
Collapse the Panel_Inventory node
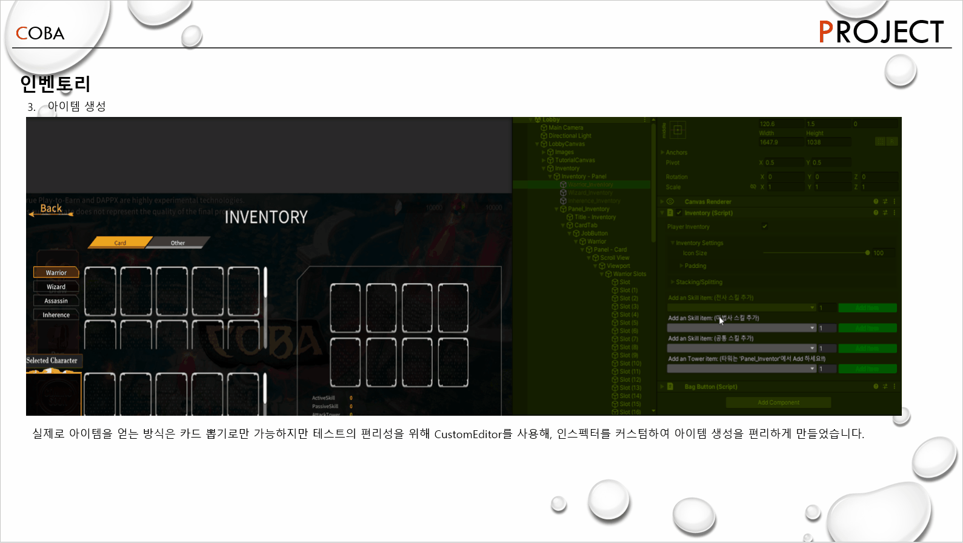pyautogui.click(x=557, y=209)
